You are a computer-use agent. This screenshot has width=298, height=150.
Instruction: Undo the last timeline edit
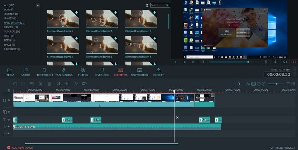tap(15, 84)
